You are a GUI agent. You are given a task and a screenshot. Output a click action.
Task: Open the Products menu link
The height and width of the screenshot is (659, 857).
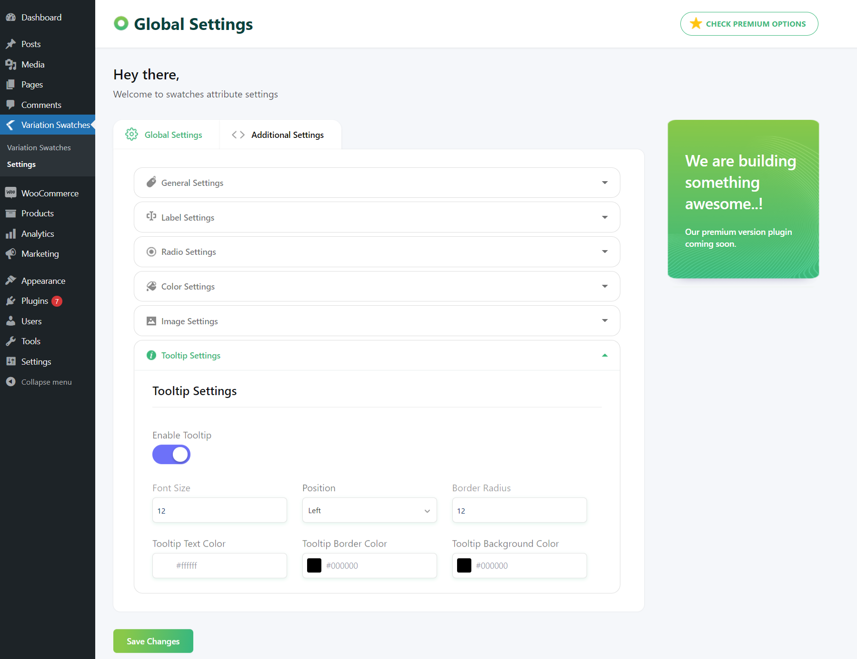48,213
